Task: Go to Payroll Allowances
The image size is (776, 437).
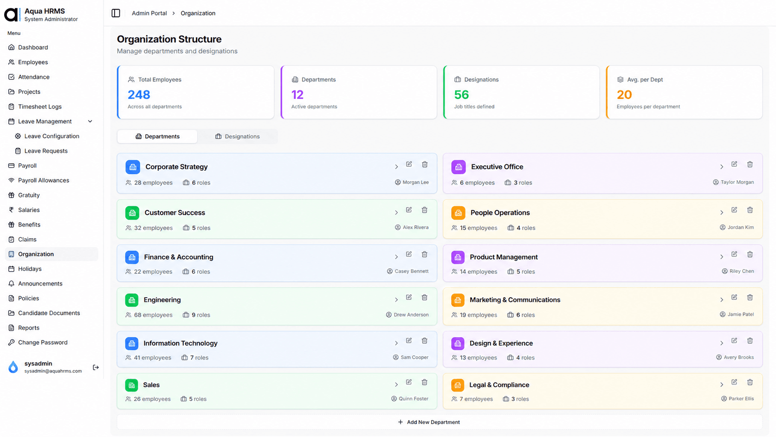Action: [x=51, y=180]
